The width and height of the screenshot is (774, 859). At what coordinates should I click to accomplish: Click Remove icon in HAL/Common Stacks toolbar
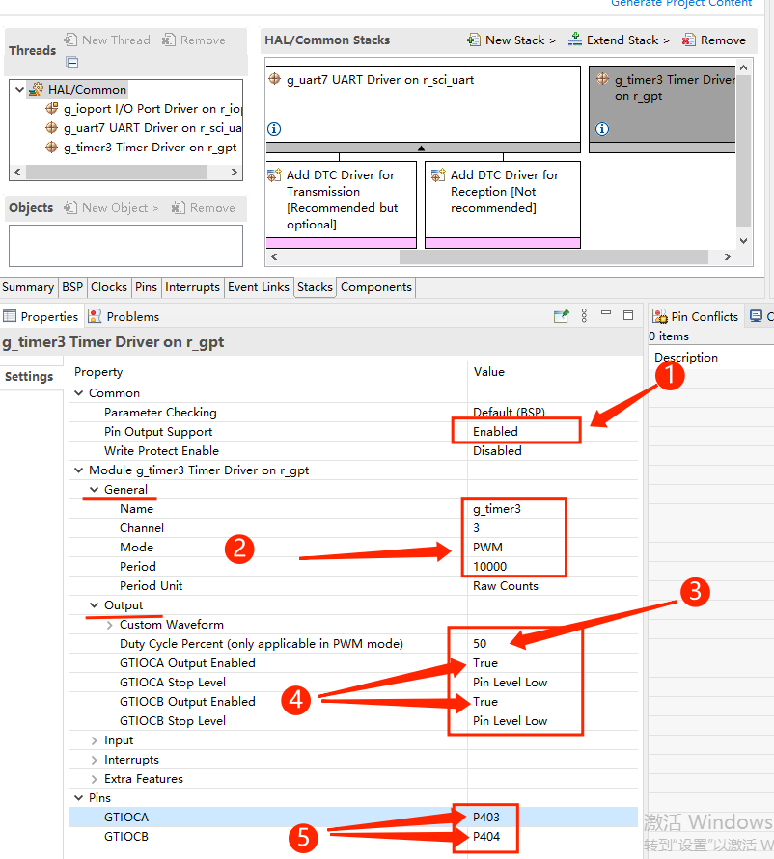coord(688,40)
